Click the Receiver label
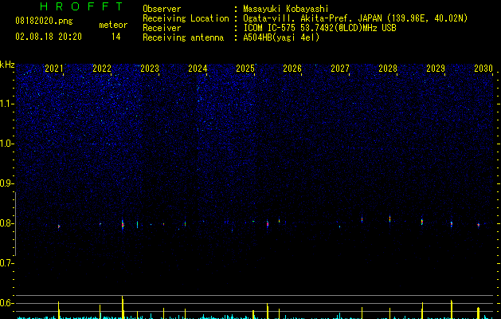This screenshot has height=319, width=501. click(x=162, y=28)
